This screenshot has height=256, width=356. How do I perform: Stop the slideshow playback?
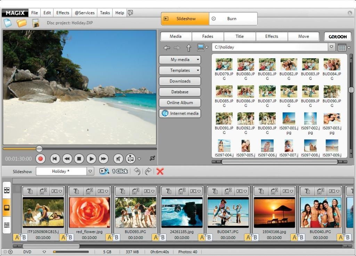click(x=79, y=159)
